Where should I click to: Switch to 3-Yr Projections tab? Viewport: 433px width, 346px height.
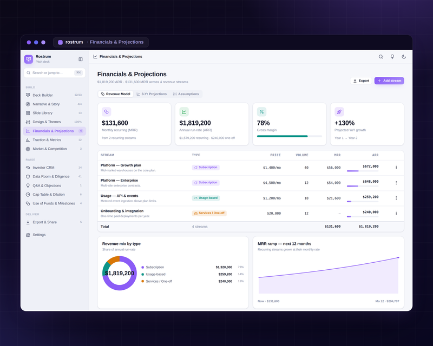(x=152, y=94)
